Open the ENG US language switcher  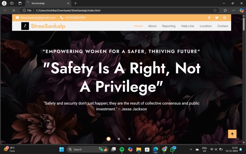[x=204, y=149]
